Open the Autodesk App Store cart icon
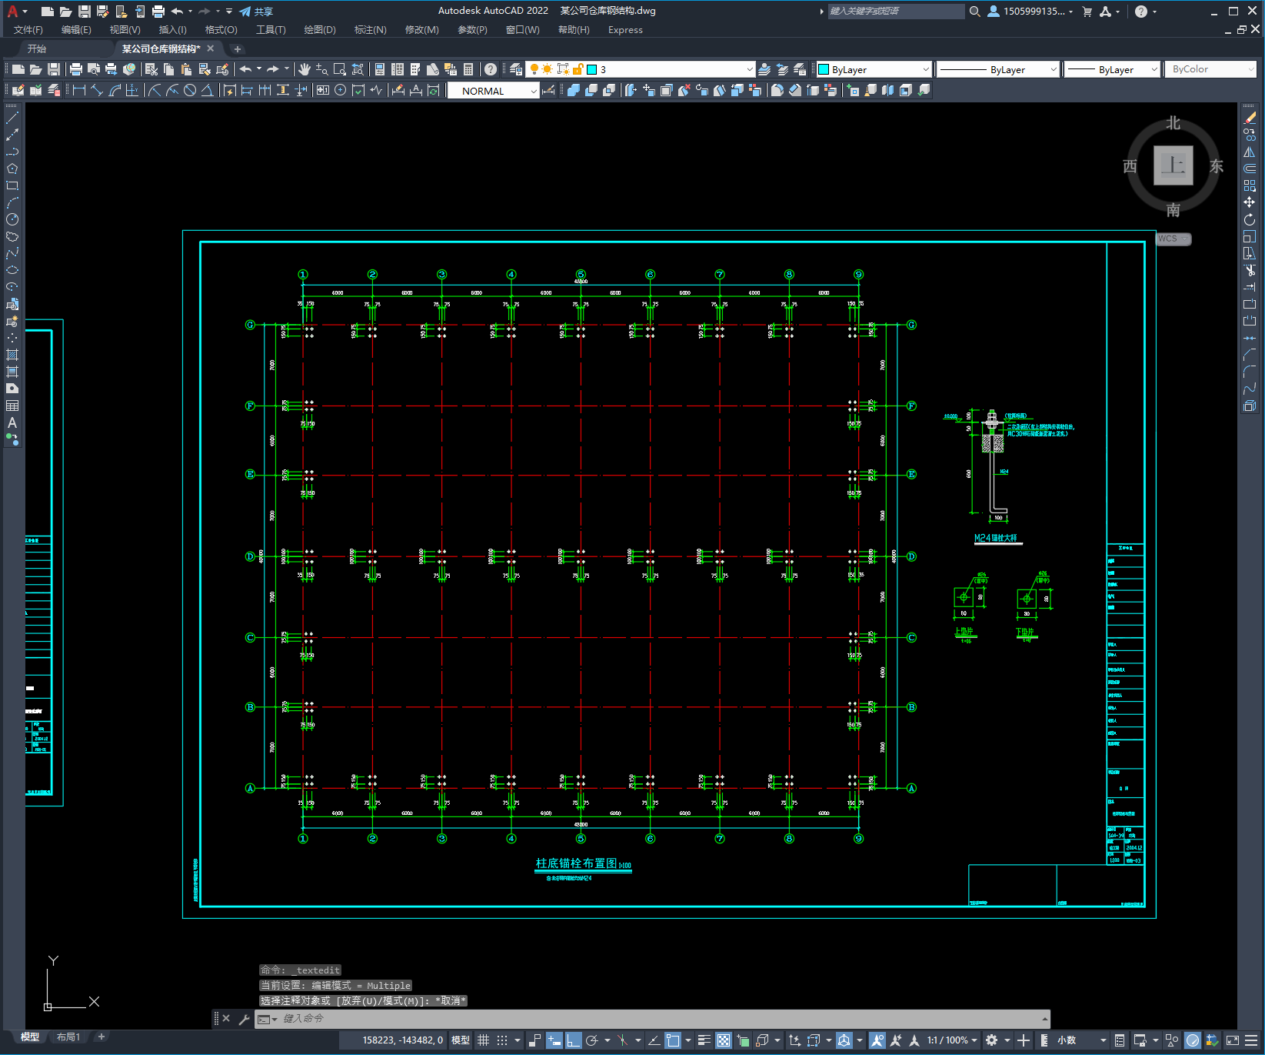This screenshot has height=1055, width=1265. coord(1087,12)
